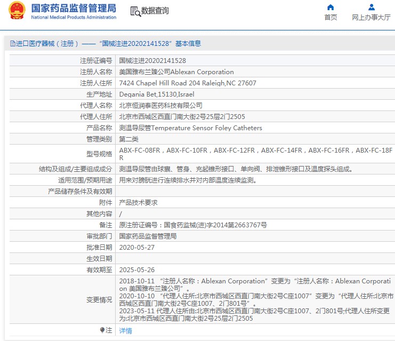Click the 代理人名称 row label
Screen dimensions: 395x341
[x=96, y=106]
